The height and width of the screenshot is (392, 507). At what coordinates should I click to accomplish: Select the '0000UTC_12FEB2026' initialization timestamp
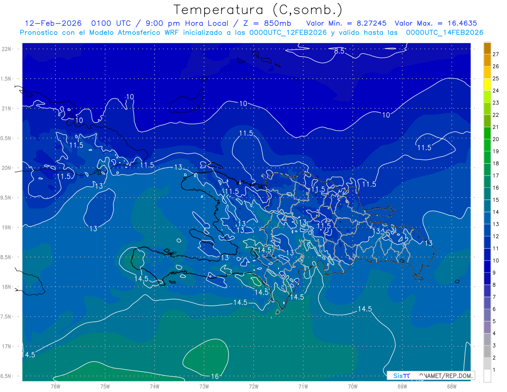click(x=288, y=33)
